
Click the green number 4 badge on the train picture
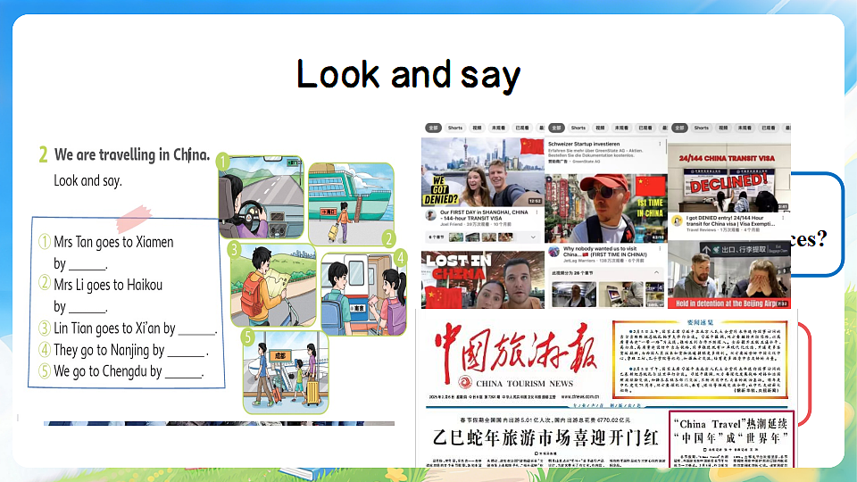pos(401,257)
